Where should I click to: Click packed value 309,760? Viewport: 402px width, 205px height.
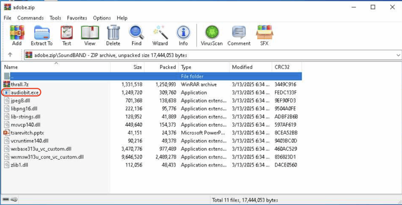pos(168,93)
